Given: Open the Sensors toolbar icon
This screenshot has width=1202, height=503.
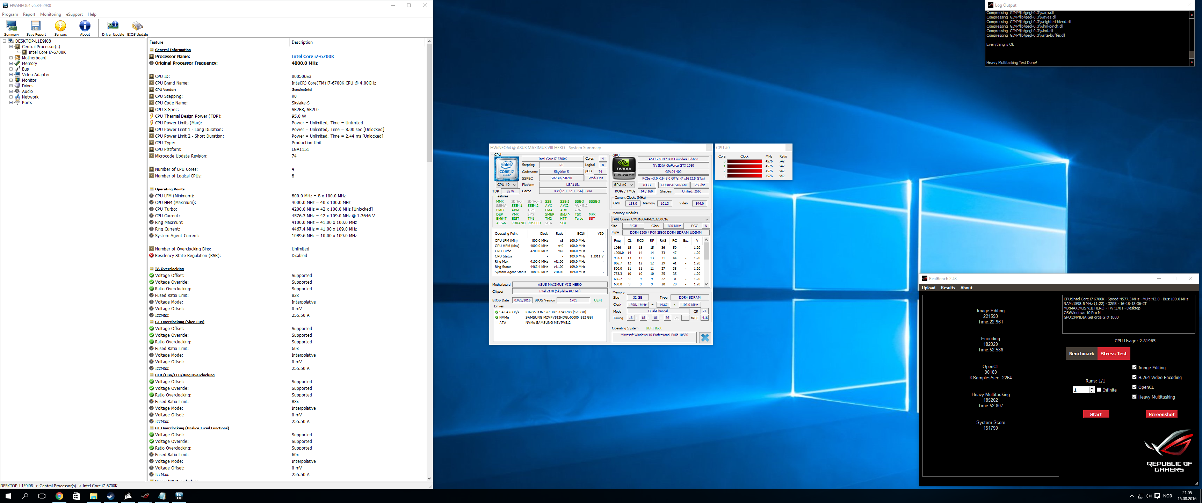Looking at the screenshot, I should click(x=60, y=28).
